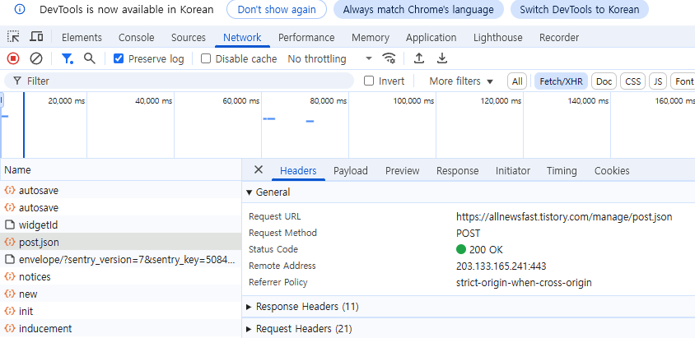695x338 pixels.
Task: Open the Memory tab
Action: click(x=370, y=38)
